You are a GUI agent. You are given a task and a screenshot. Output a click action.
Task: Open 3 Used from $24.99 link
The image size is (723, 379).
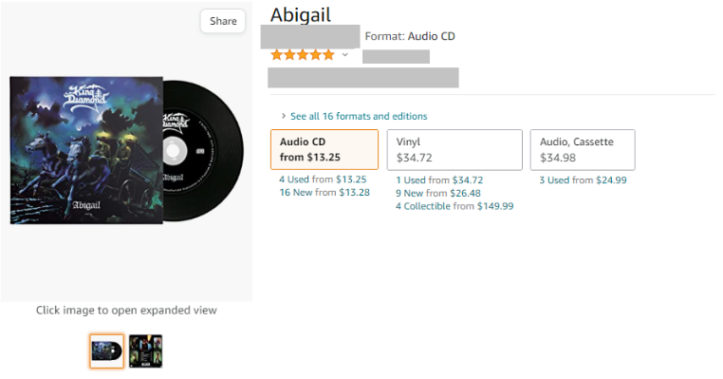583,180
